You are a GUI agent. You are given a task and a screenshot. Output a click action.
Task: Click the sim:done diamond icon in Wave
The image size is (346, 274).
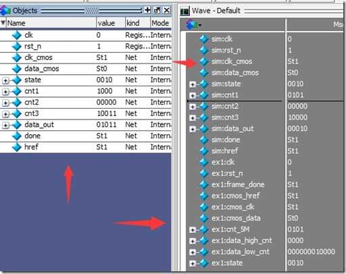[x=204, y=140]
